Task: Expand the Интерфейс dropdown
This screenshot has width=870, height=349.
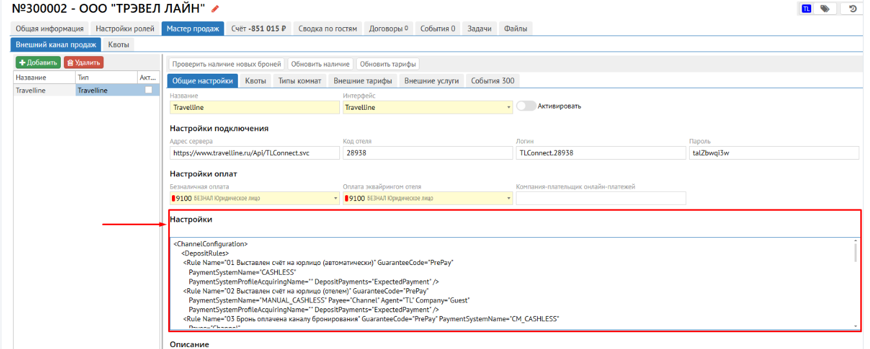Action: [509, 108]
